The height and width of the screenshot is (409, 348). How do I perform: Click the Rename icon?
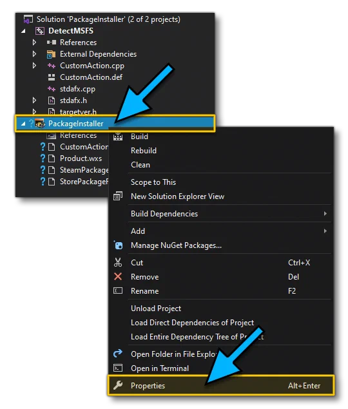pos(118,290)
